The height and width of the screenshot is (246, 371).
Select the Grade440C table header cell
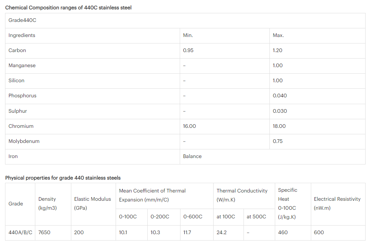pos(22,20)
